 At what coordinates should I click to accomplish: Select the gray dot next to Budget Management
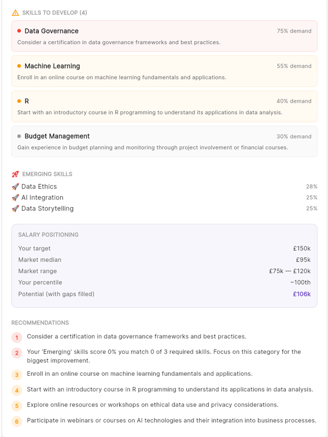tap(19, 136)
